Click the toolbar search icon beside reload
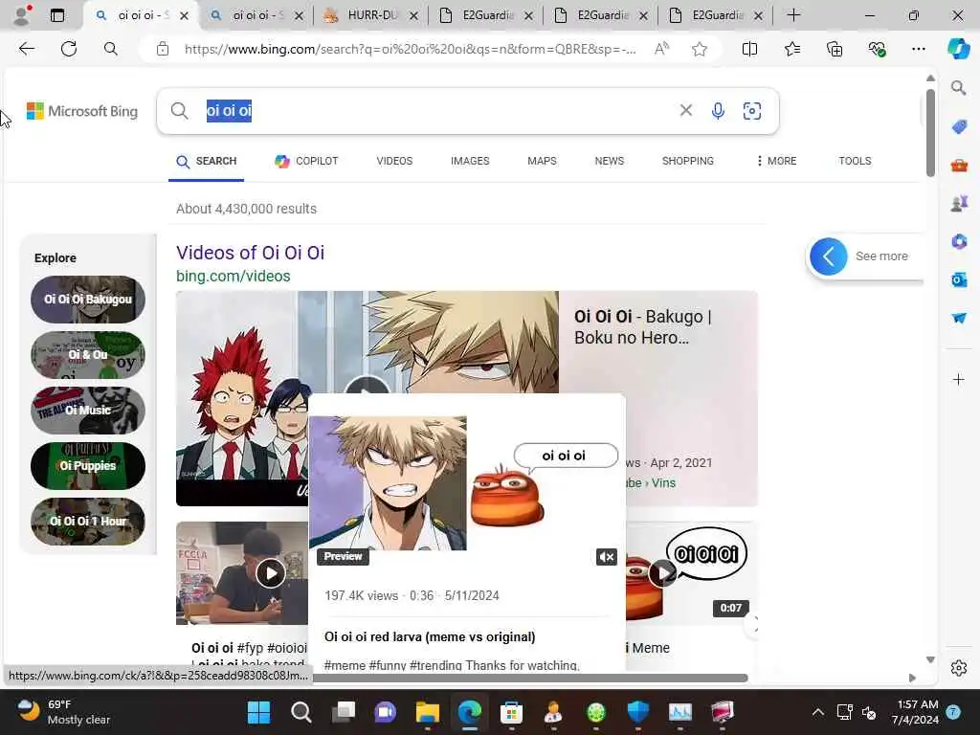The height and width of the screenshot is (735, 980). tap(111, 49)
